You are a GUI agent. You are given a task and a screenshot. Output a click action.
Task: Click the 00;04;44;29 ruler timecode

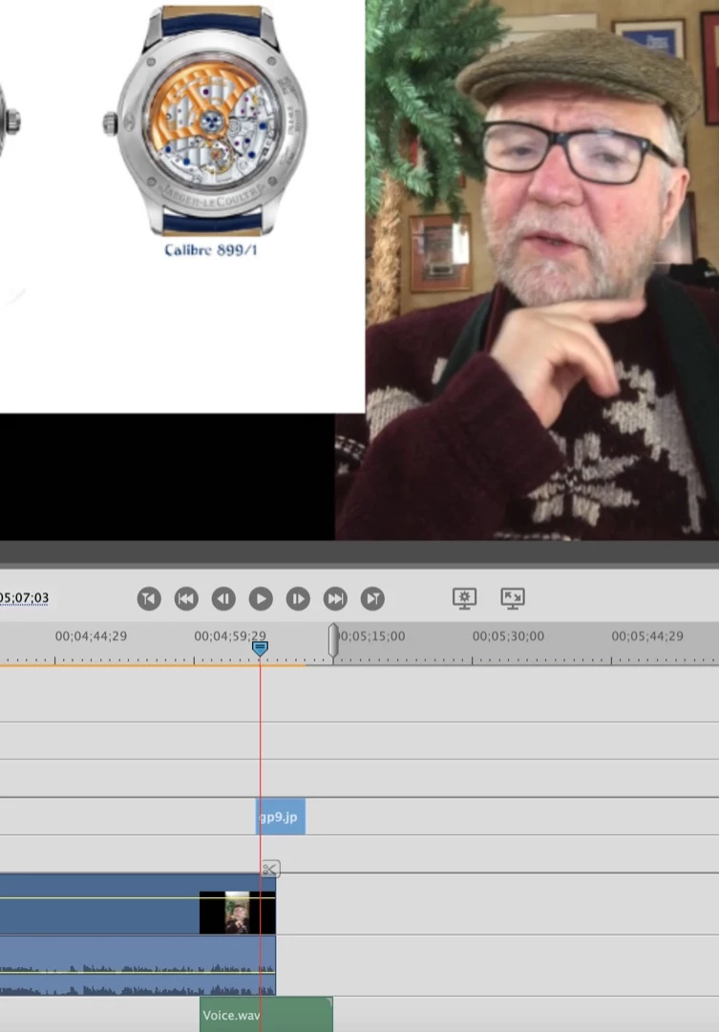point(91,636)
